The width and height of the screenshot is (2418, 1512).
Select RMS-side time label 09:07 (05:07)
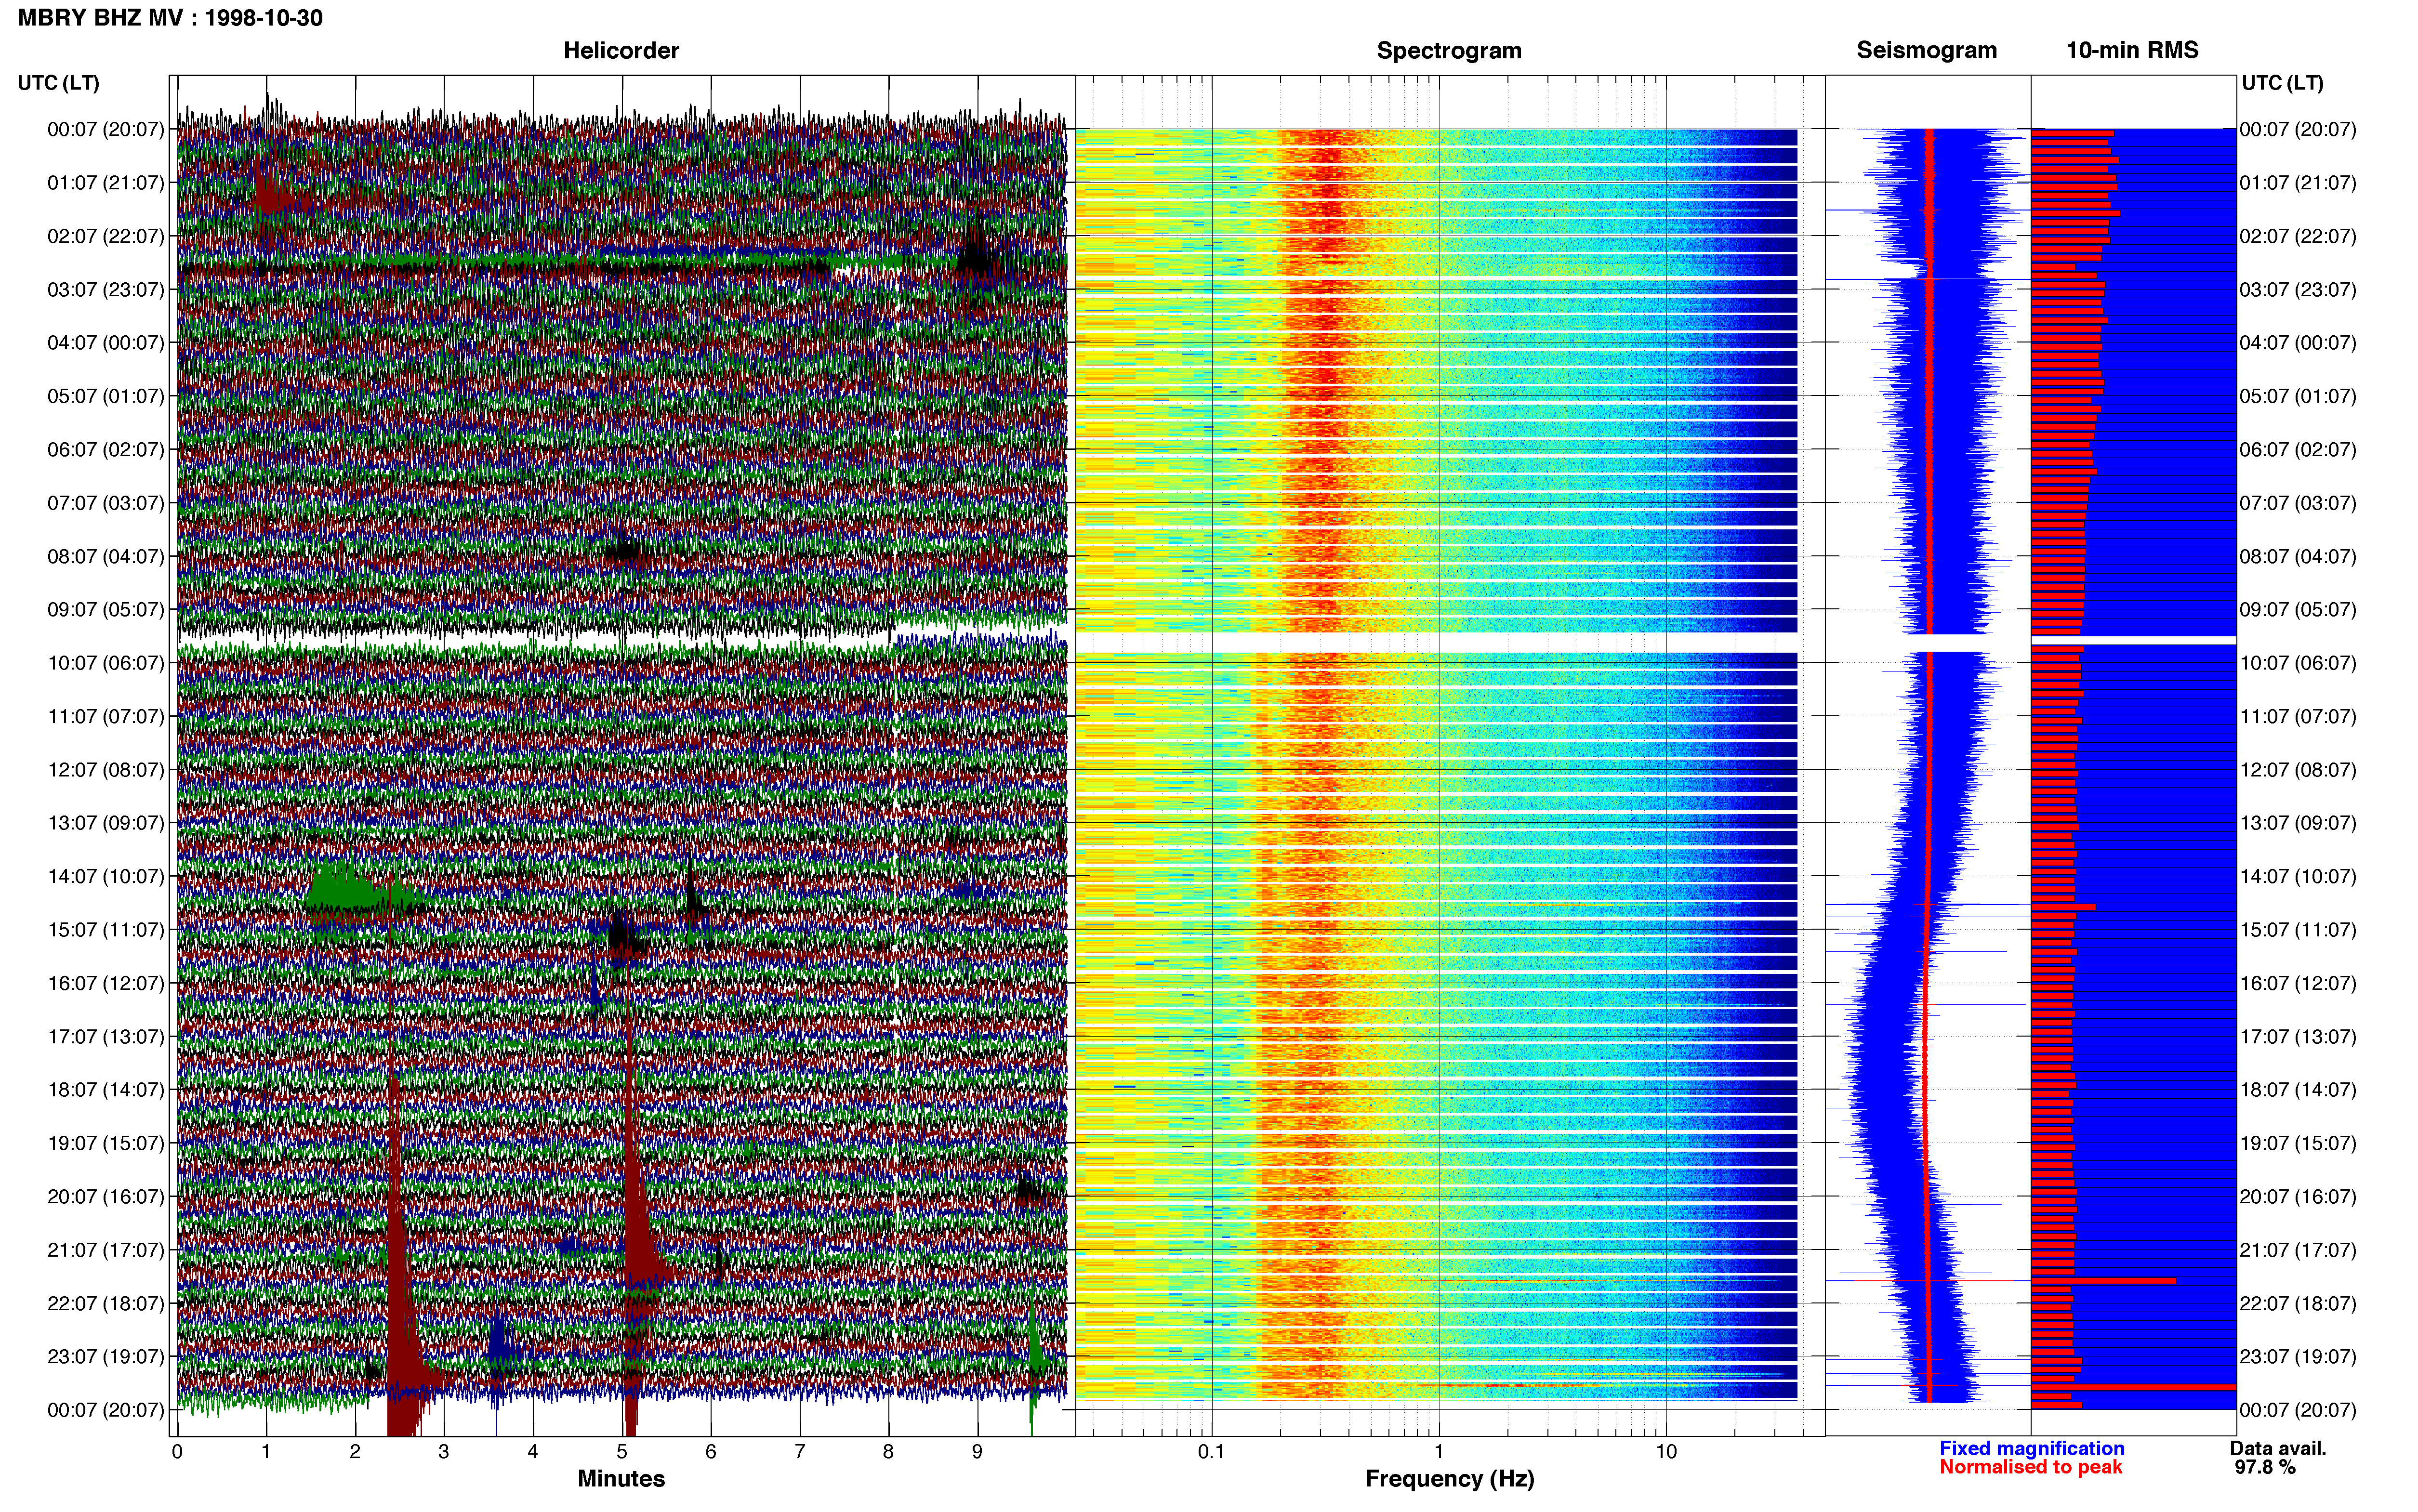coord(2298,610)
